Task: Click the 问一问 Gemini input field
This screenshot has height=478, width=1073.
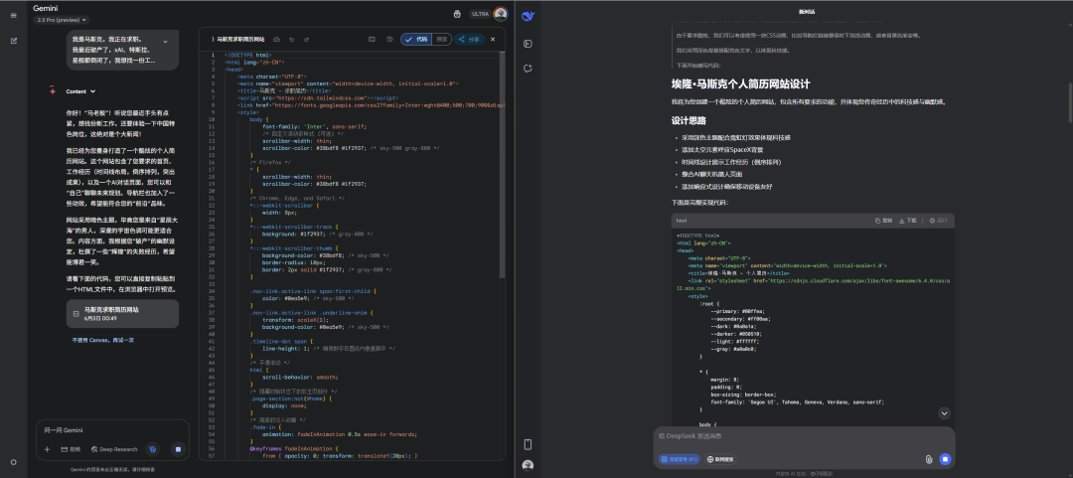Action: (x=99, y=429)
